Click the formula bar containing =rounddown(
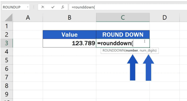The width and height of the screenshot is (187, 101). point(128,7)
